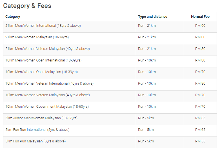Image resolution: width=220 pixels, height=152 pixels.
Task: Click the RM 55 fee value
Action: click(200, 141)
